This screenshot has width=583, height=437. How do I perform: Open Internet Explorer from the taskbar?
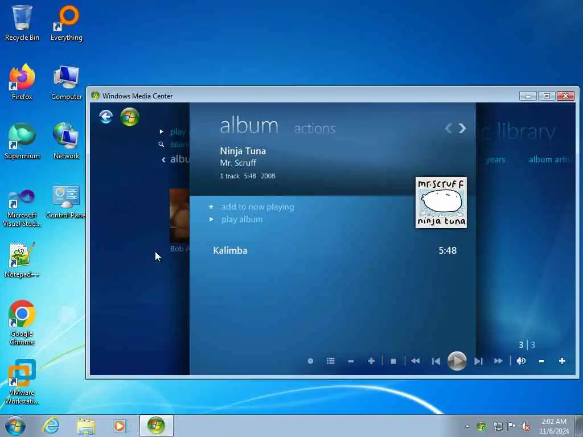tap(51, 426)
